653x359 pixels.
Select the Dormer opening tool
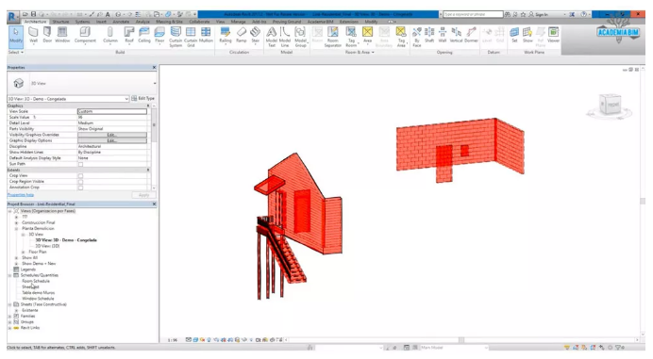[x=471, y=35]
